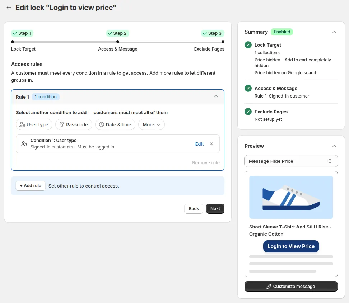Click 'Not setup yet' summary text
This screenshot has width=349, height=303.
point(268,119)
